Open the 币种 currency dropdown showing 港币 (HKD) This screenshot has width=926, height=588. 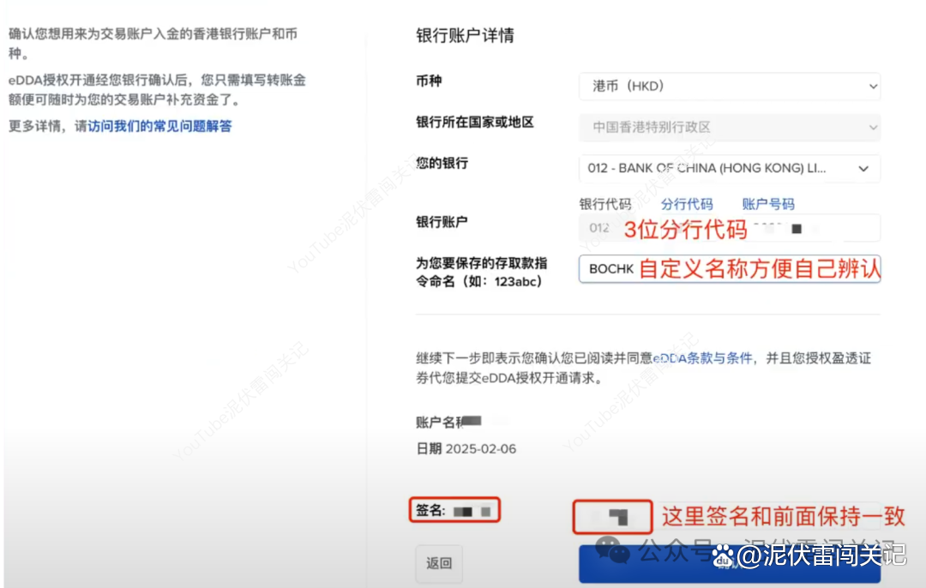(x=729, y=86)
